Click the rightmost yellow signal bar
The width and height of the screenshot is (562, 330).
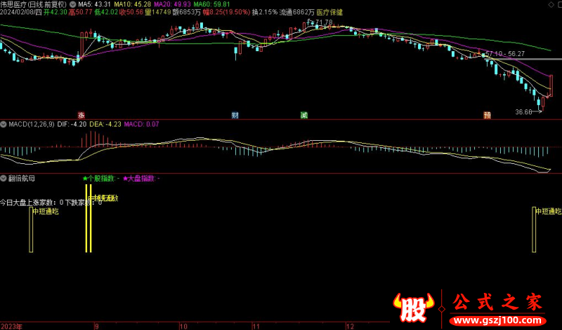[534, 229]
